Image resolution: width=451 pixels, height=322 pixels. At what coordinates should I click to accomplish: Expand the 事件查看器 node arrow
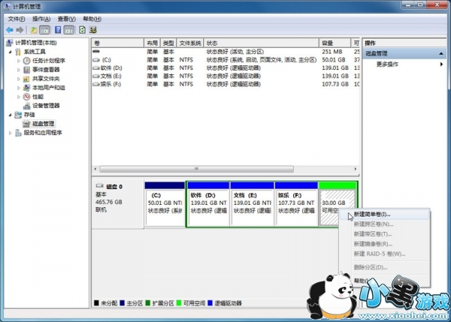pos(19,70)
